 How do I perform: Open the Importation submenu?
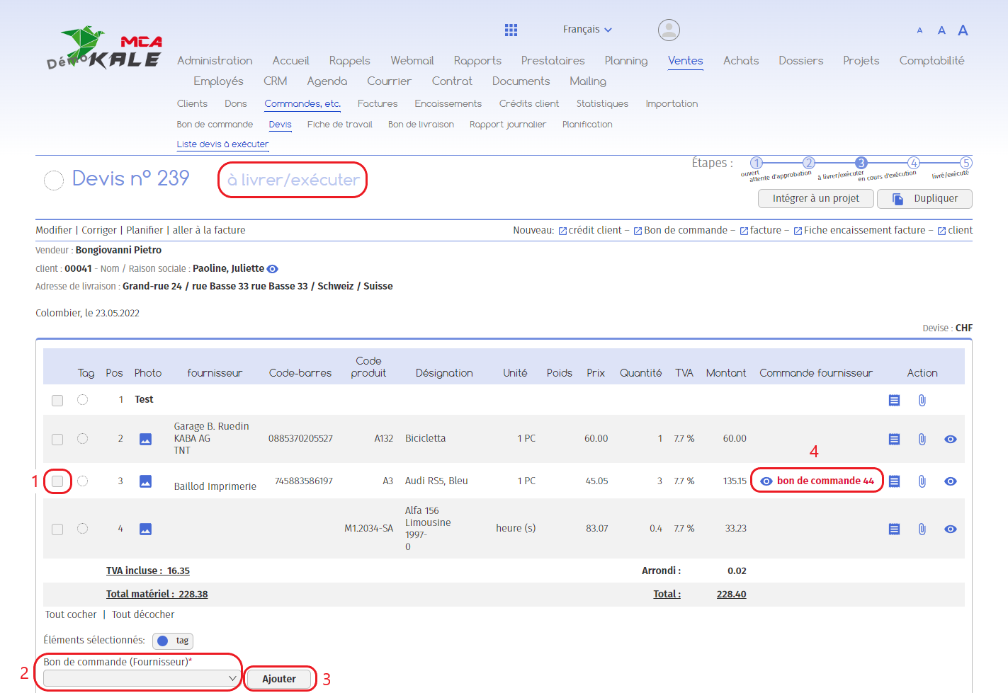tap(672, 104)
